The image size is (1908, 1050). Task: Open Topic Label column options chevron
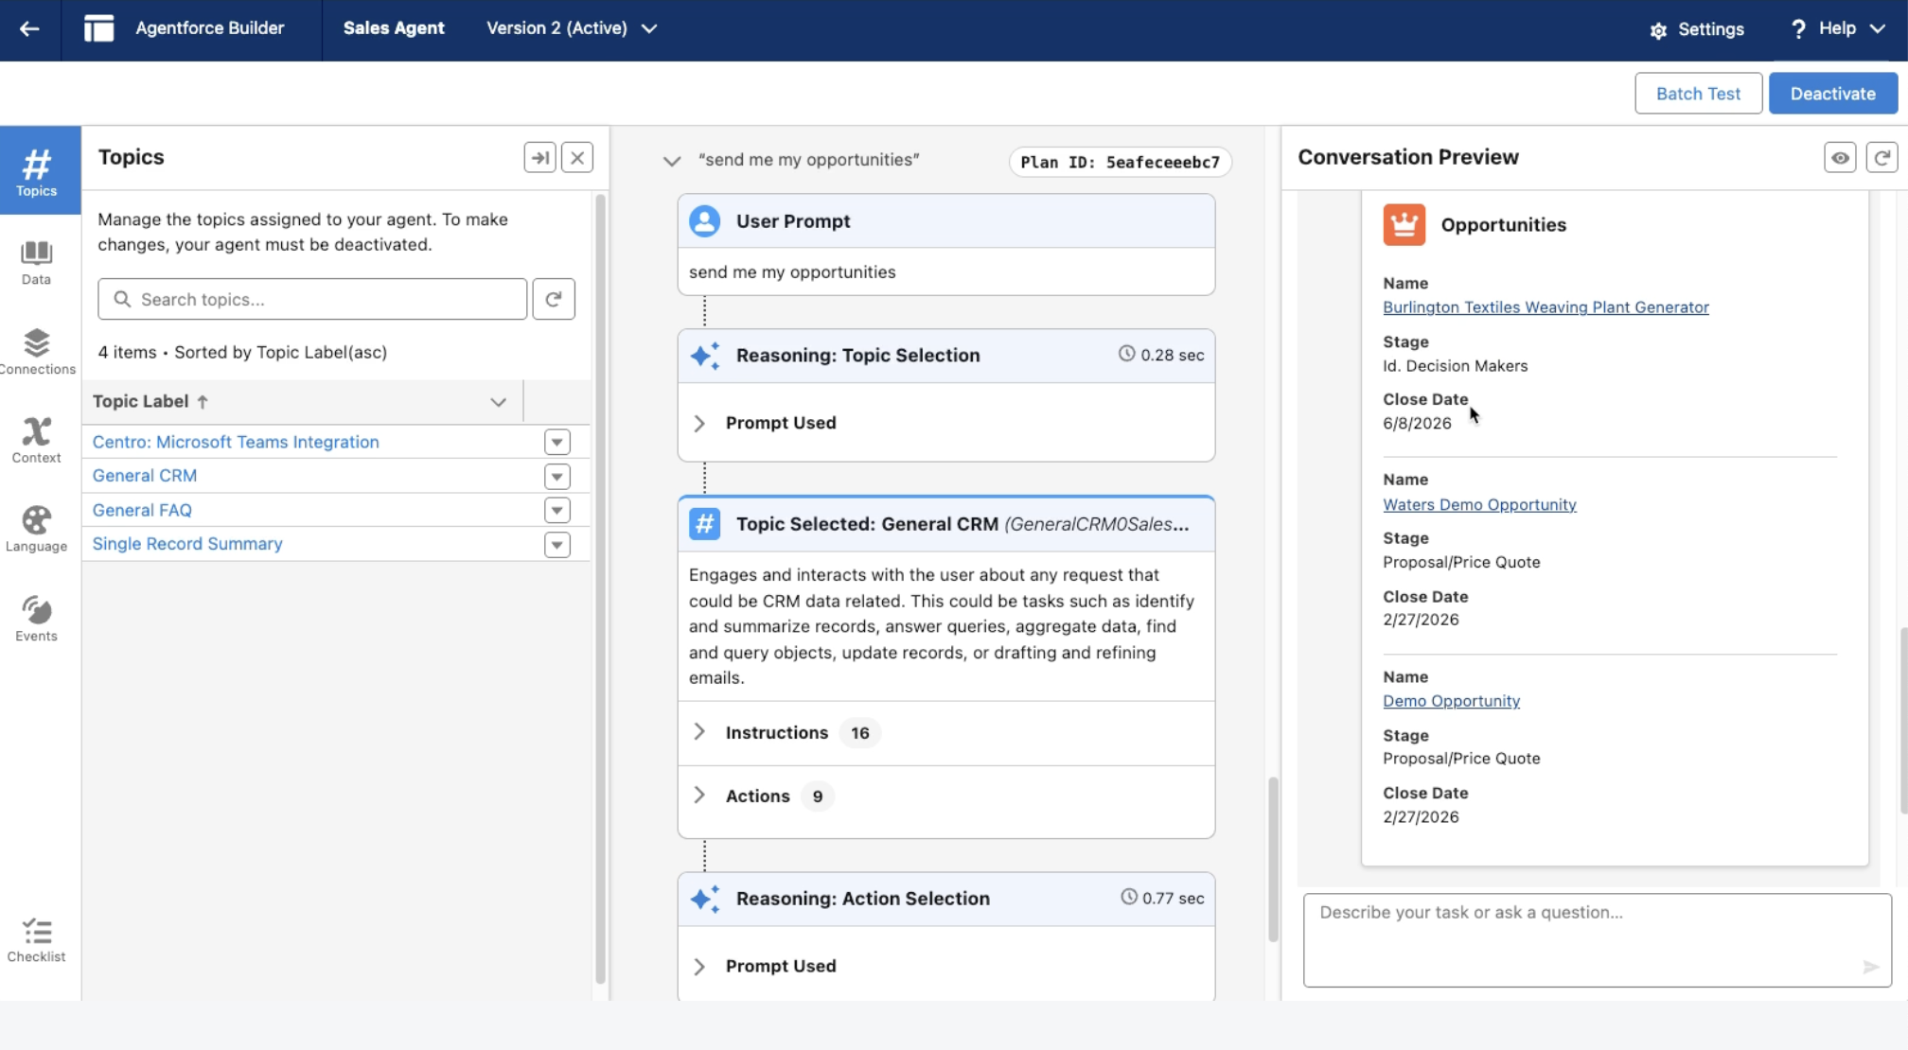click(498, 402)
